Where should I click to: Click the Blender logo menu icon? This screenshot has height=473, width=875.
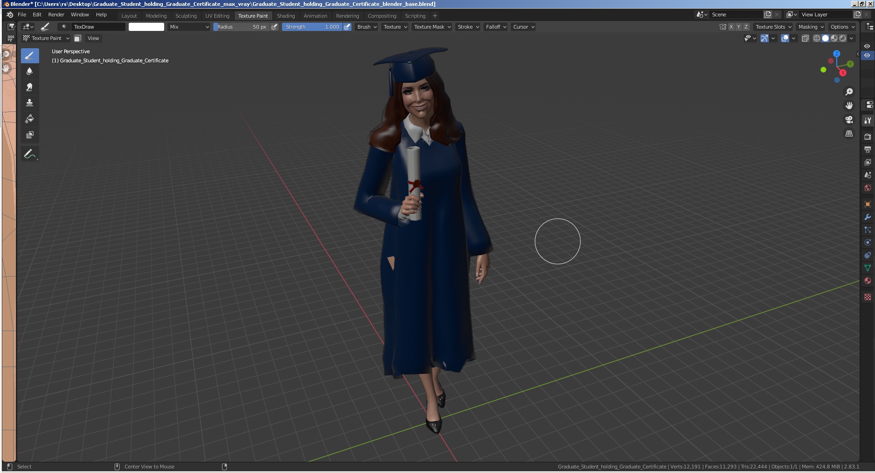pos(10,15)
